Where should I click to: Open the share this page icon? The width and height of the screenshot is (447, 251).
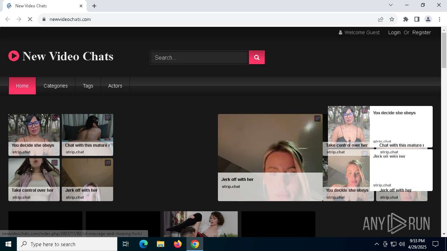click(381, 19)
